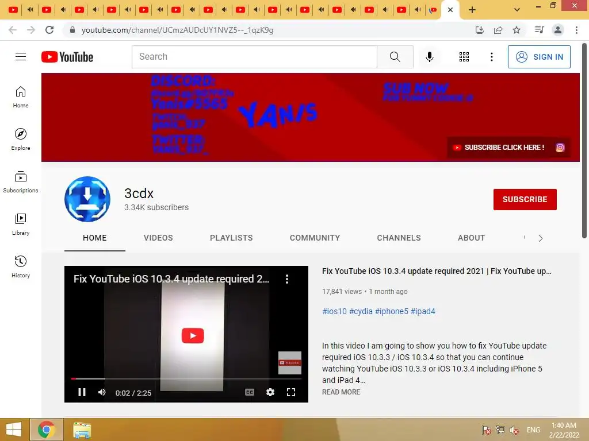This screenshot has width=589, height=441.
Task: Open a new Chrome tab
Action: pyautogui.click(x=472, y=10)
